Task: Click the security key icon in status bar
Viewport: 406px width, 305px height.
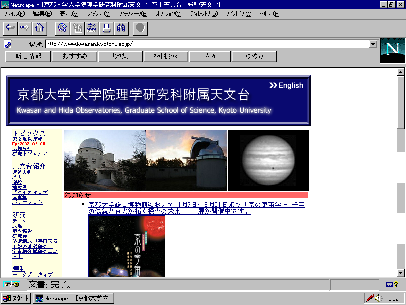Action: [11, 285]
